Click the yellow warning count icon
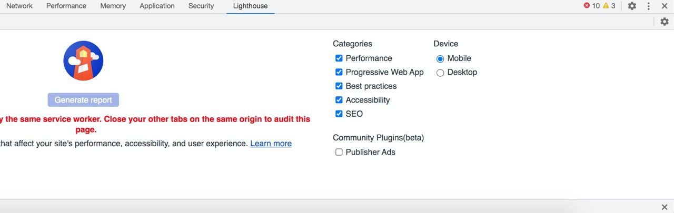 [x=606, y=6]
